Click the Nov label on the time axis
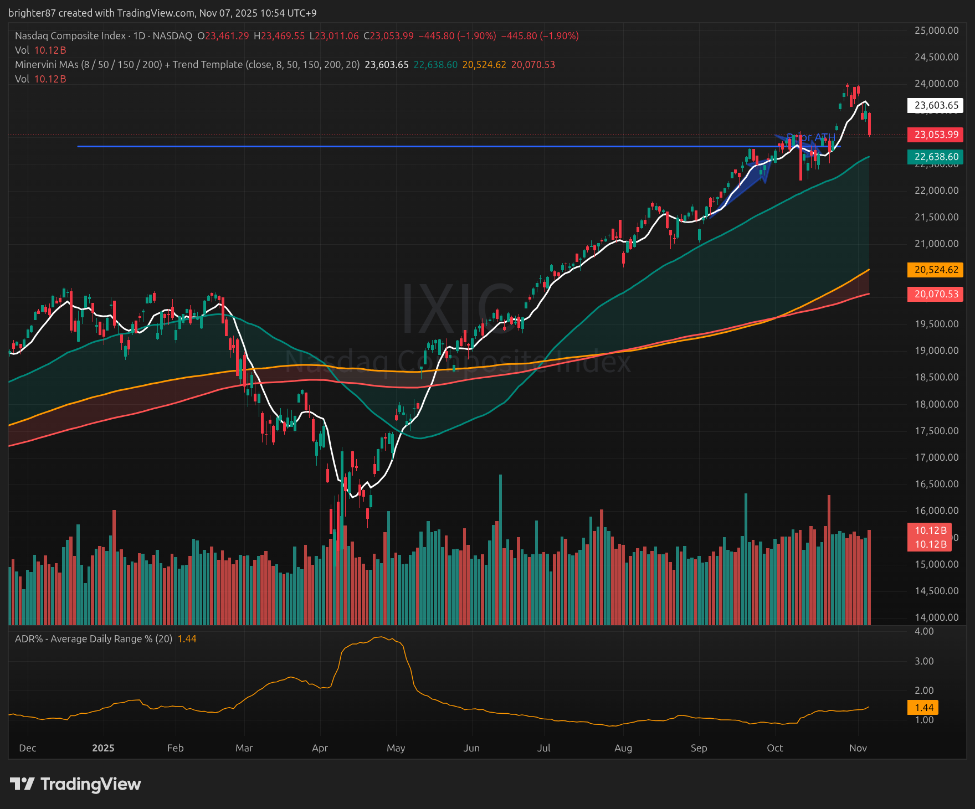975x809 pixels. 858,748
